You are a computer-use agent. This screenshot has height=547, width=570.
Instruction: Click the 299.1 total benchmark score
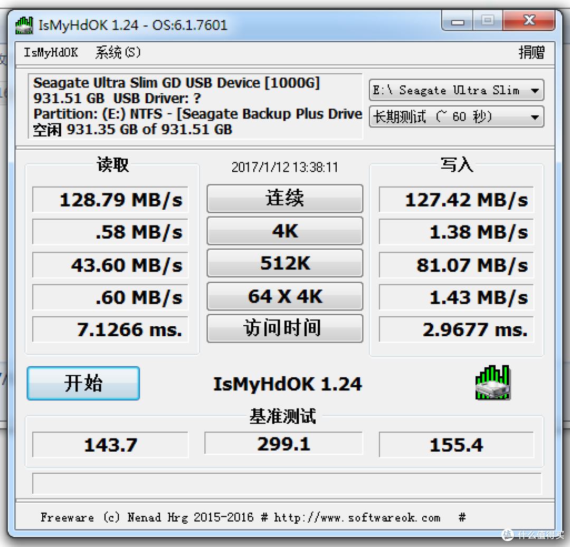pos(283,443)
